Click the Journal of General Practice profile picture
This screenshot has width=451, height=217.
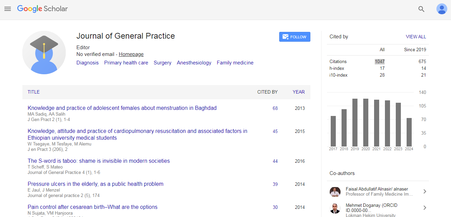tap(44, 53)
